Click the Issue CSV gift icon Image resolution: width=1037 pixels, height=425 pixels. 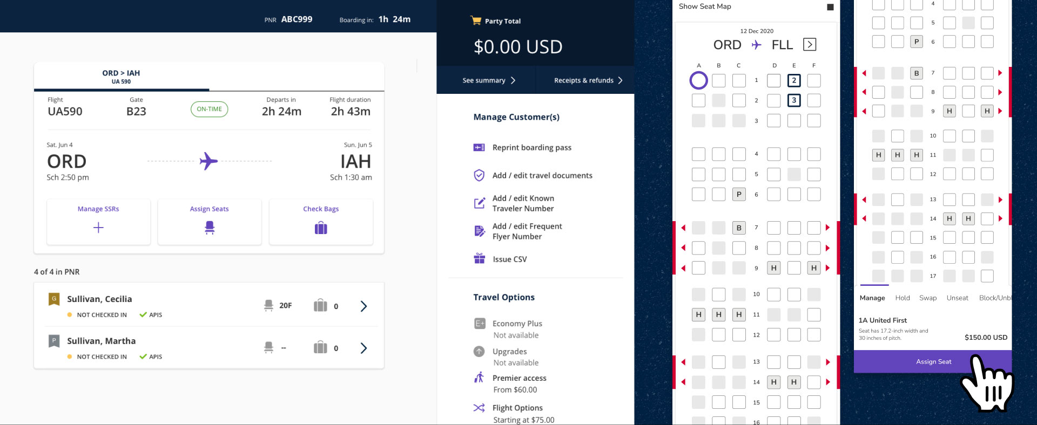(x=479, y=258)
